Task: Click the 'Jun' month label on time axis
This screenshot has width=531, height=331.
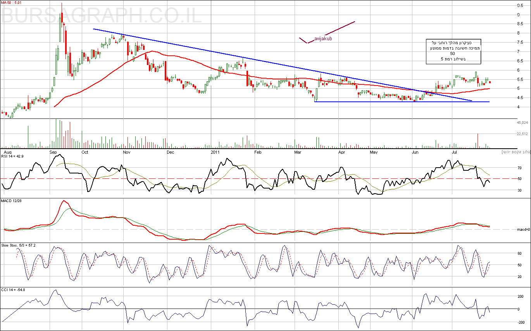Action: (x=415, y=153)
